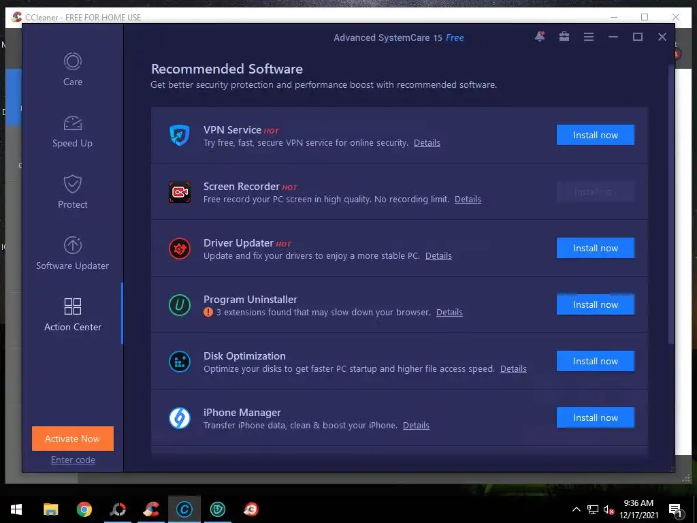Click the Driver Updater title text
Screen dimensions: 697x523
(x=238, y=243)
